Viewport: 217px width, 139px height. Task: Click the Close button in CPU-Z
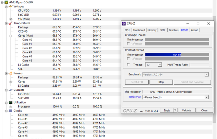(x=204, y=110)
